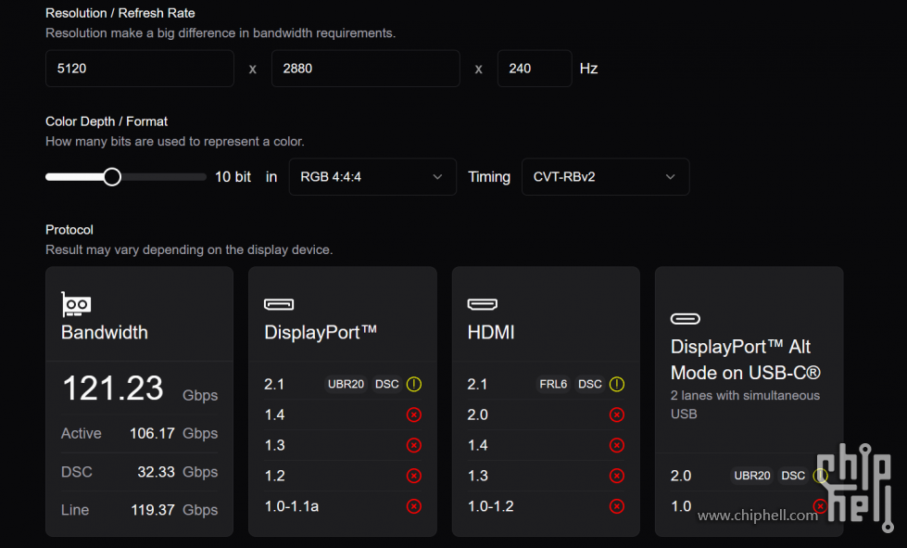Click the total bandwidth value 121.23
907x548 pixels.
(113, 388)
